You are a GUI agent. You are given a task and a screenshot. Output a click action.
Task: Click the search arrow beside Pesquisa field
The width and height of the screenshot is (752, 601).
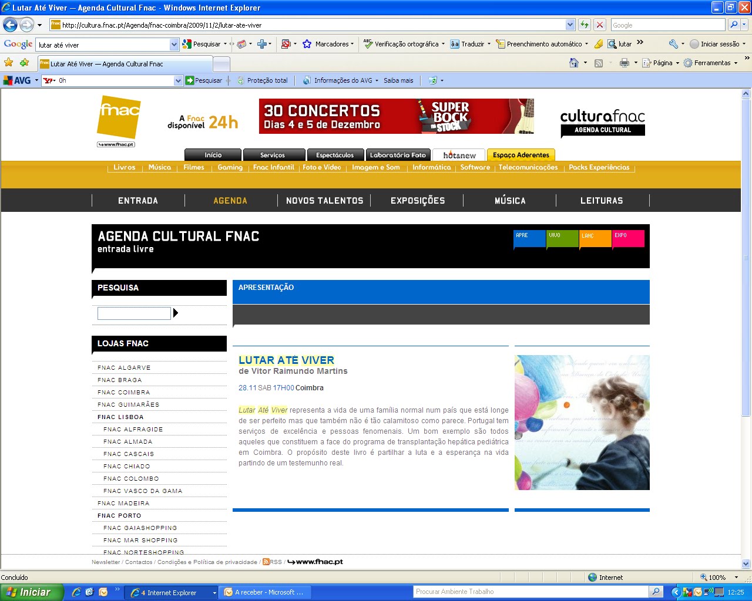pos(176,313)
